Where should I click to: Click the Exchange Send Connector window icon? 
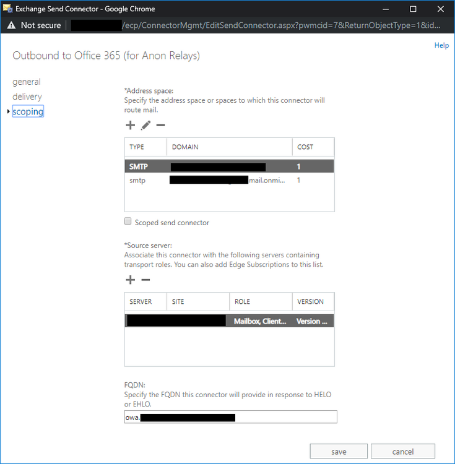[7, 9]
